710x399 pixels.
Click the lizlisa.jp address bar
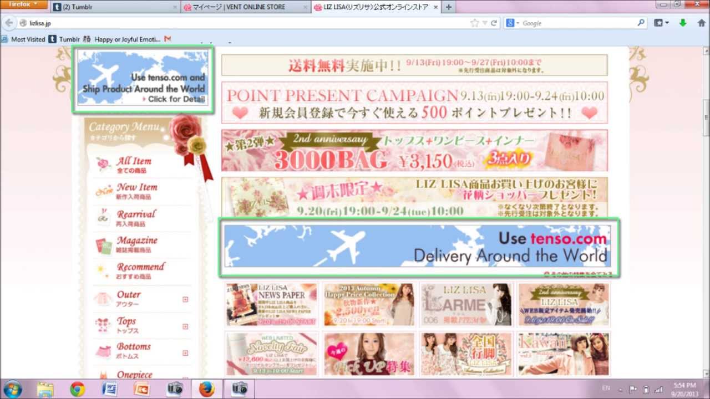tap(244, 23)
